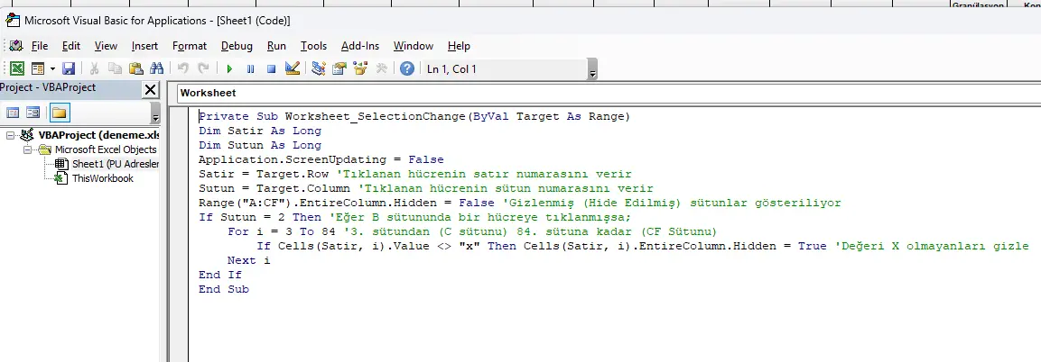
Task: Collapse the Microsoft Excel Objects folder
Action: [28, 149]
